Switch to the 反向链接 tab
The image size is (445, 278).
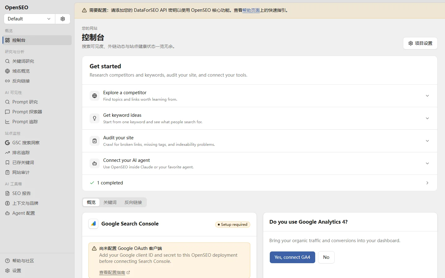point(133,202)
